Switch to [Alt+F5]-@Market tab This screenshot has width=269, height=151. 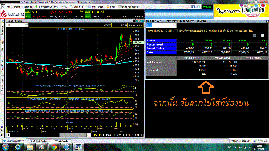[38, 141]
